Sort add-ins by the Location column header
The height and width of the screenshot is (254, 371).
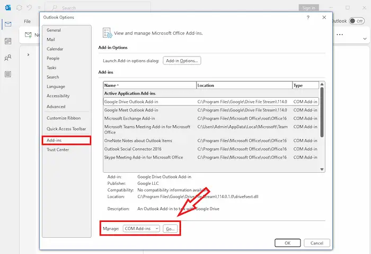(x=244, y=86)
